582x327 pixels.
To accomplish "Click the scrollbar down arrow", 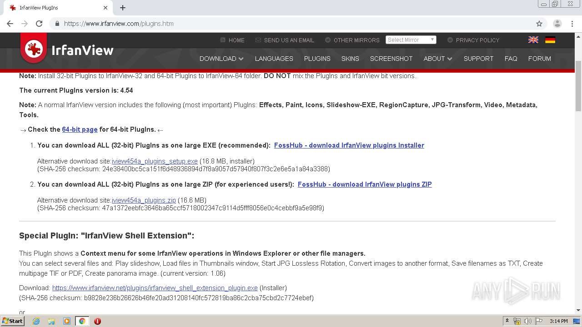I will point(578,310).
